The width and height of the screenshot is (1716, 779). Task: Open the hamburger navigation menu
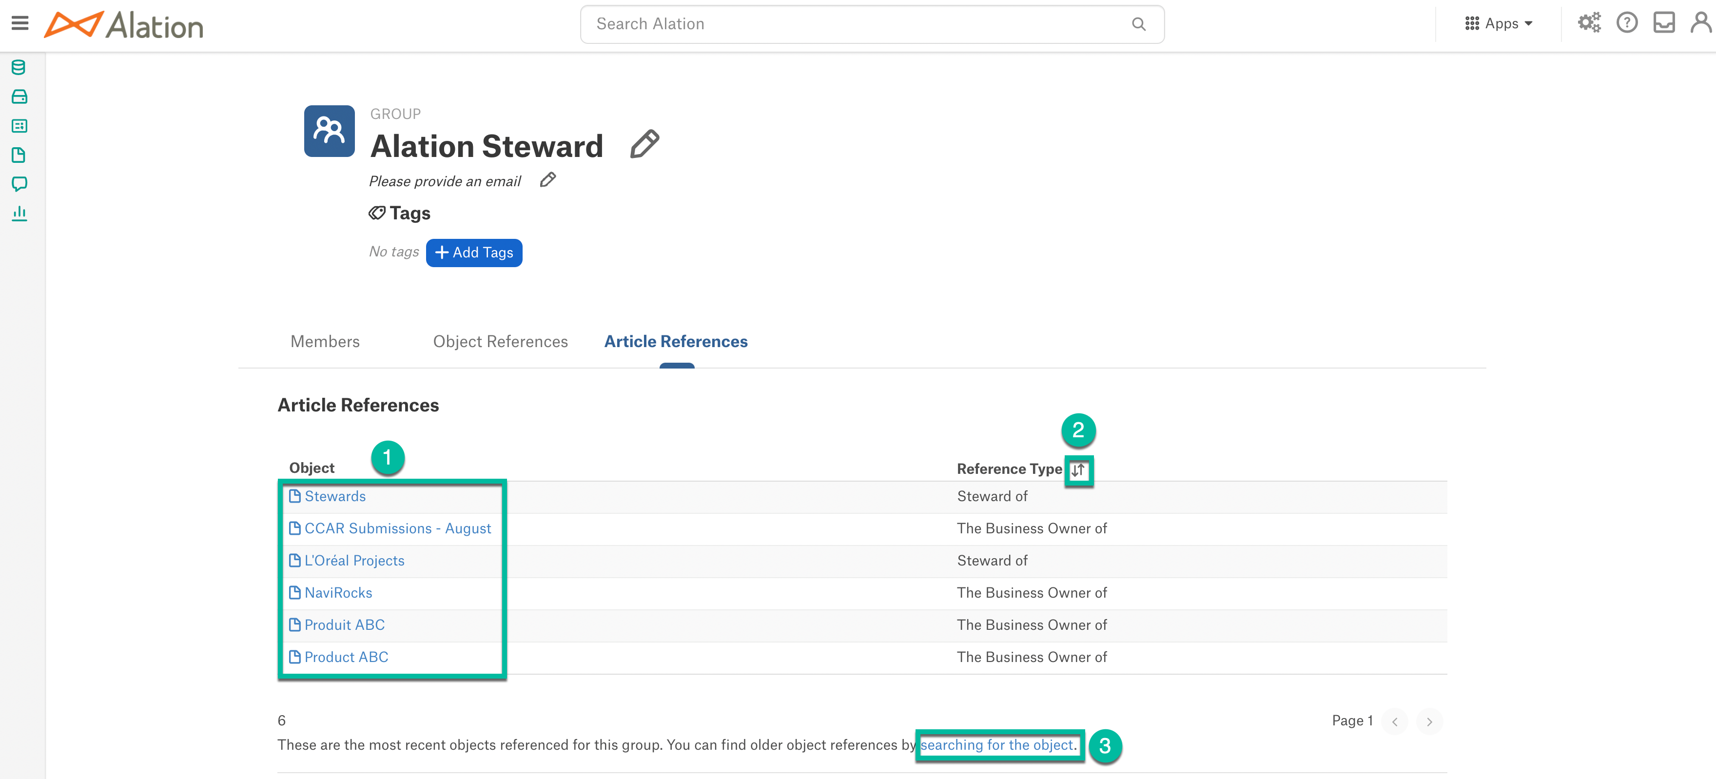[x=20, y=23]
